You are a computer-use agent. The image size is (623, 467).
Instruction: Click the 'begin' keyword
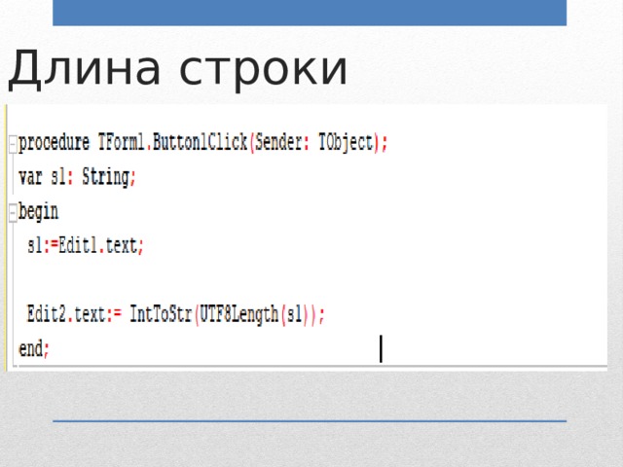click(39, 211)
